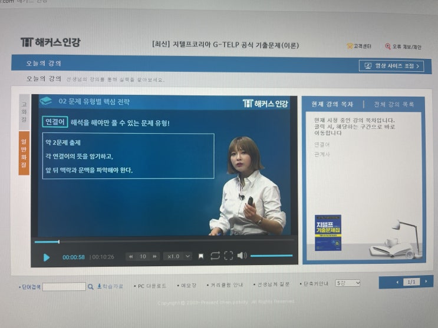Add a bookmark with the flag icon
Viewport: 438px width, 328px height.
[201, 256]
